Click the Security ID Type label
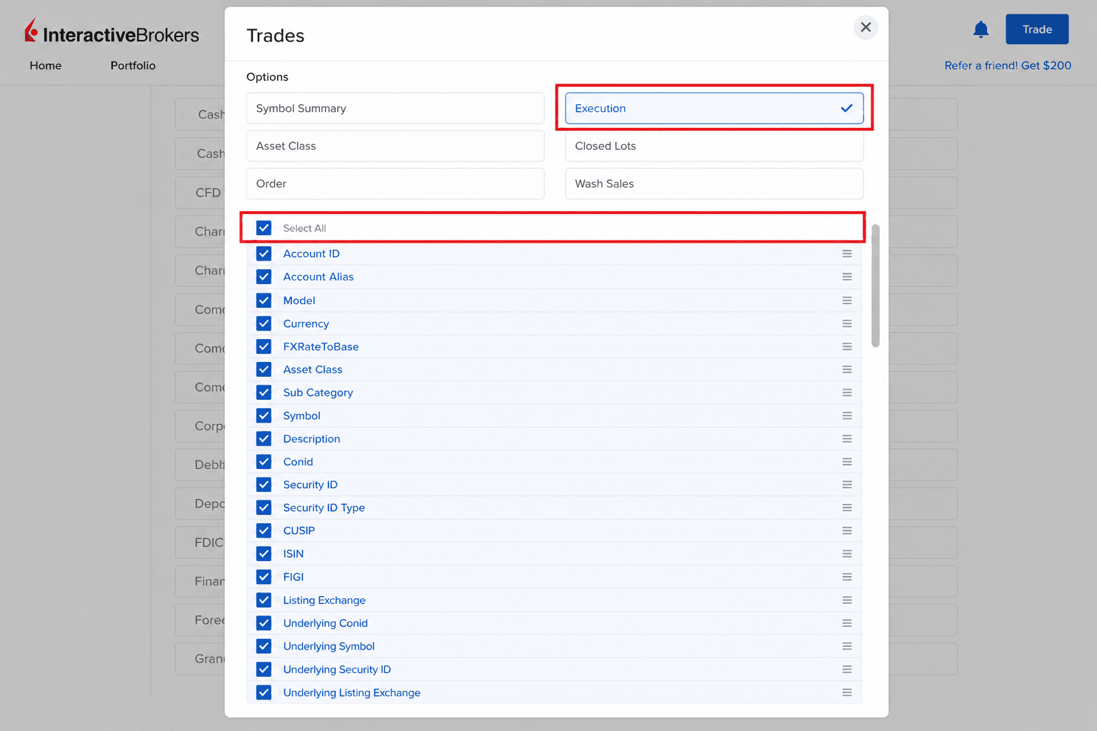1097x731 pixels. [324, 508]
